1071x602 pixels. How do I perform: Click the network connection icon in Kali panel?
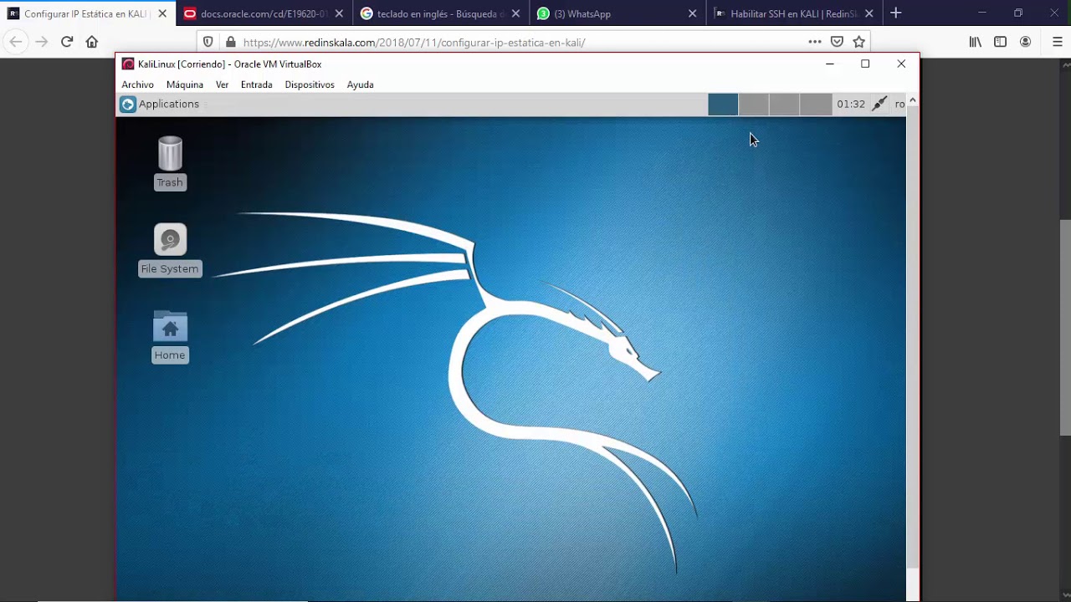(879, 104)
